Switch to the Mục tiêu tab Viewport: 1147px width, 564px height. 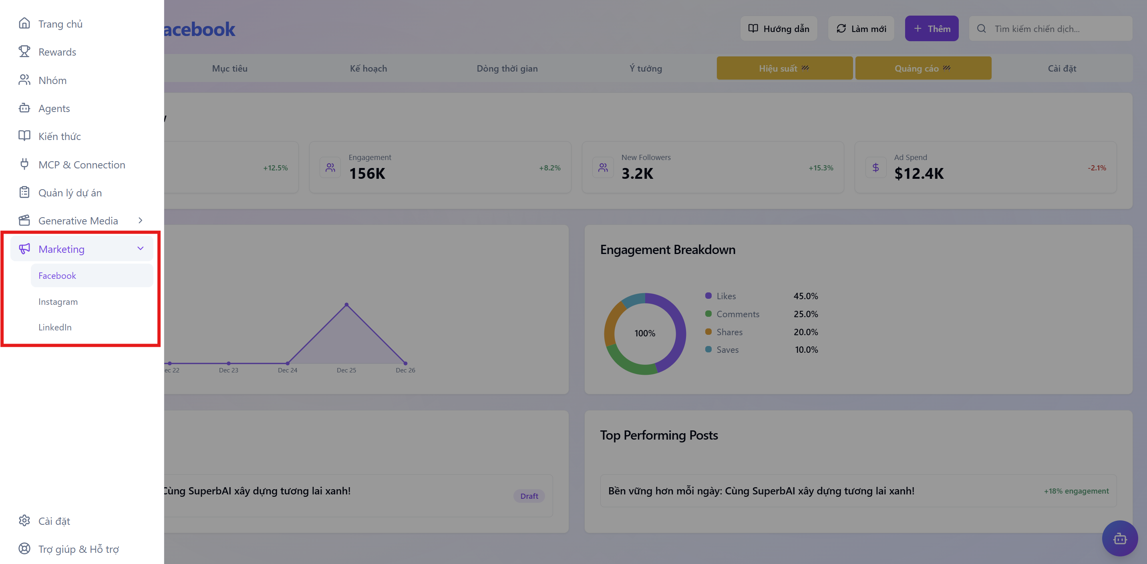[x=229, y=68]
